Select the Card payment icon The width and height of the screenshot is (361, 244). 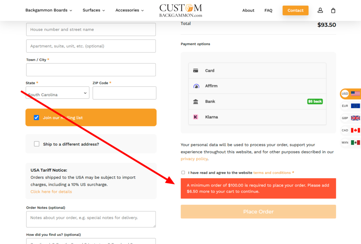(195, 71)
